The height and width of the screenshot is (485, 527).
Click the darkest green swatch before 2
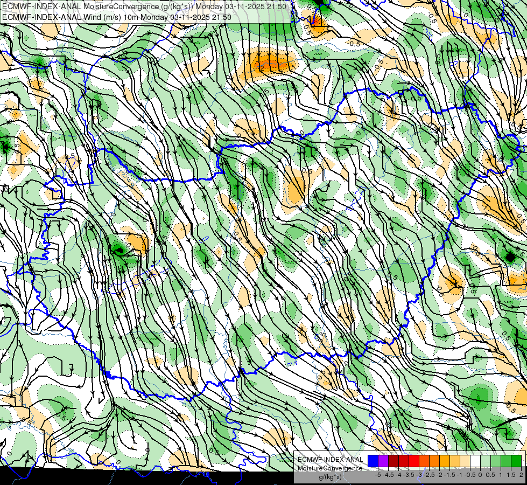pos(516,461)
